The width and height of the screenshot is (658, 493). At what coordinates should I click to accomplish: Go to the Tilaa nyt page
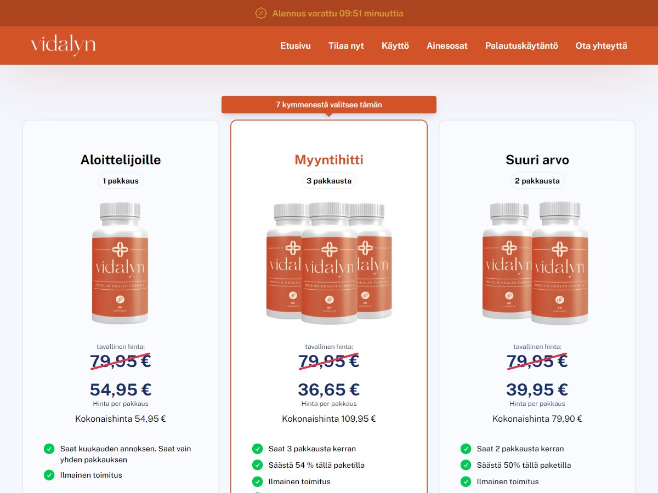(346, 46)
